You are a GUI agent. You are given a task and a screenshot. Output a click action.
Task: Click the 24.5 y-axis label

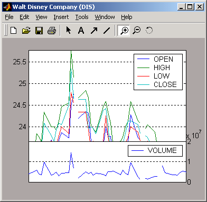[x=20, y=105]
